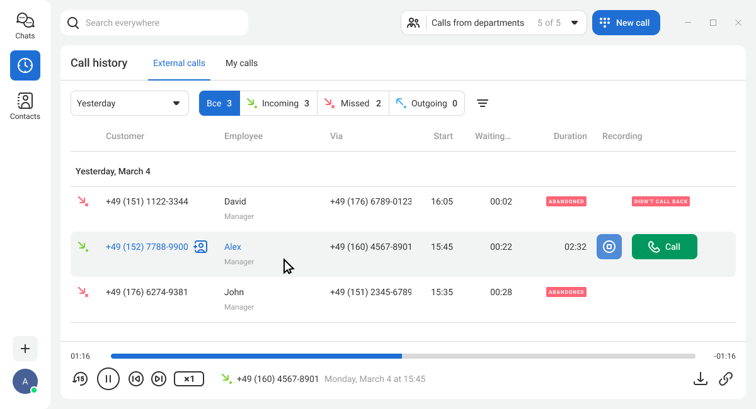Click the call history clock icon
Screen dimensions: 756x409
click(25, 65)
